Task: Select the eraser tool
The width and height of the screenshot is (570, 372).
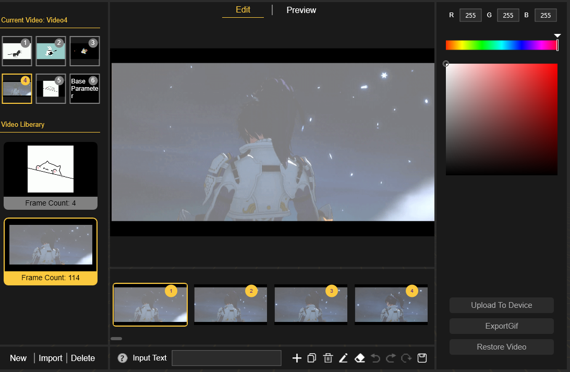Action: tap(359, 358)
